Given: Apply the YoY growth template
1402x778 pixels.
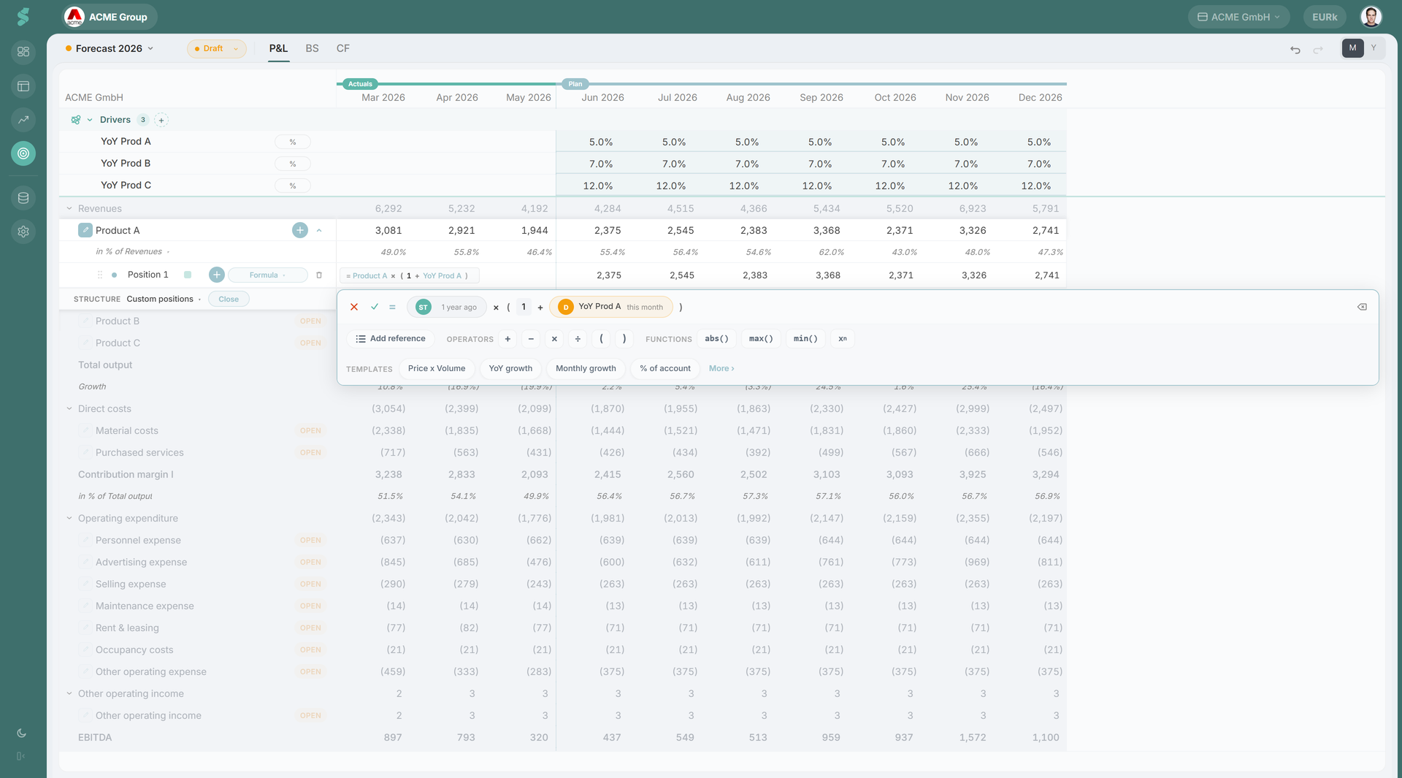Looking at the screenshot, I should [x=510, y=369].
